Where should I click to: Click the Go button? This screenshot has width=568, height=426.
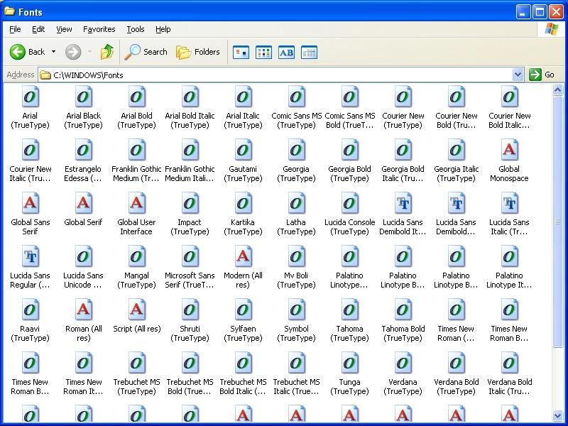[x=542, y=75]
